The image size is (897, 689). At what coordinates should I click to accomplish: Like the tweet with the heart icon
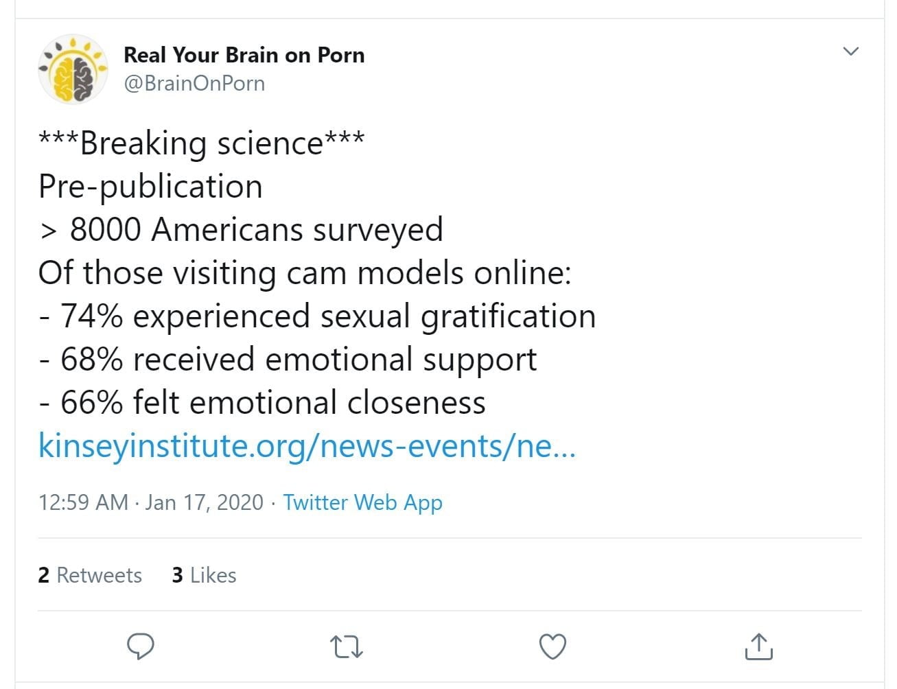tap(552, 646)
